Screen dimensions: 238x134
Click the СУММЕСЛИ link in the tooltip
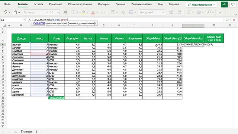(39, 23)
